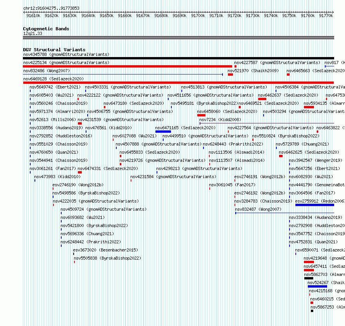The width and height of the screenshot is (345, 326).
Task: Open nsv6093682 (Wu2021) label
Action: coord(83,217)
